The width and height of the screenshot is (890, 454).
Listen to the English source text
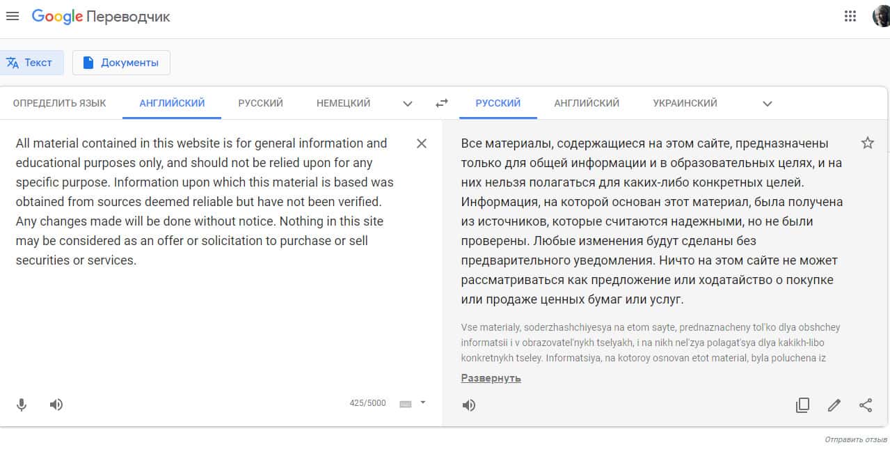(x=56, y=405)
